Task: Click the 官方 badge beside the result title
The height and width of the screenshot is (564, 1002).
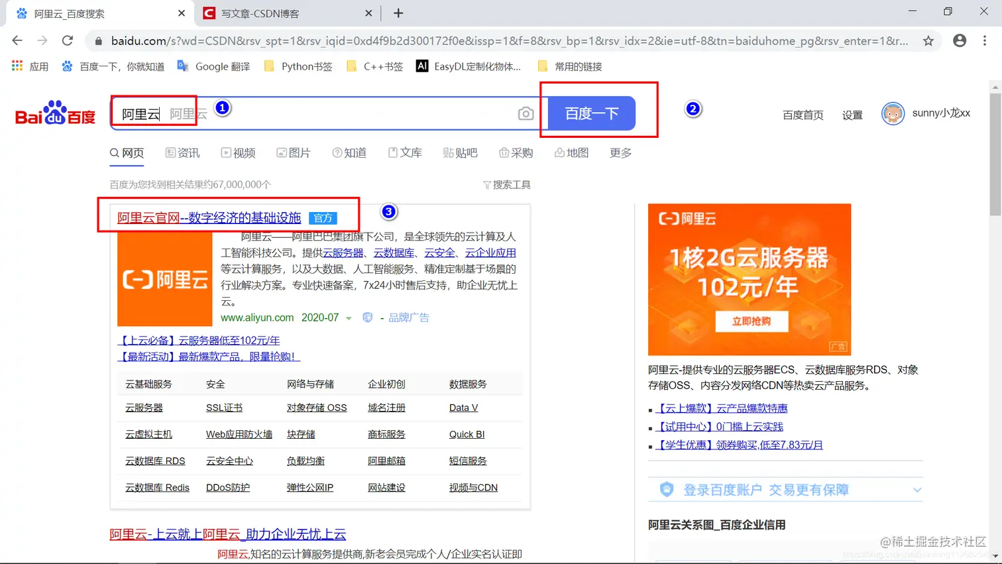Action: tap(323, 218)
